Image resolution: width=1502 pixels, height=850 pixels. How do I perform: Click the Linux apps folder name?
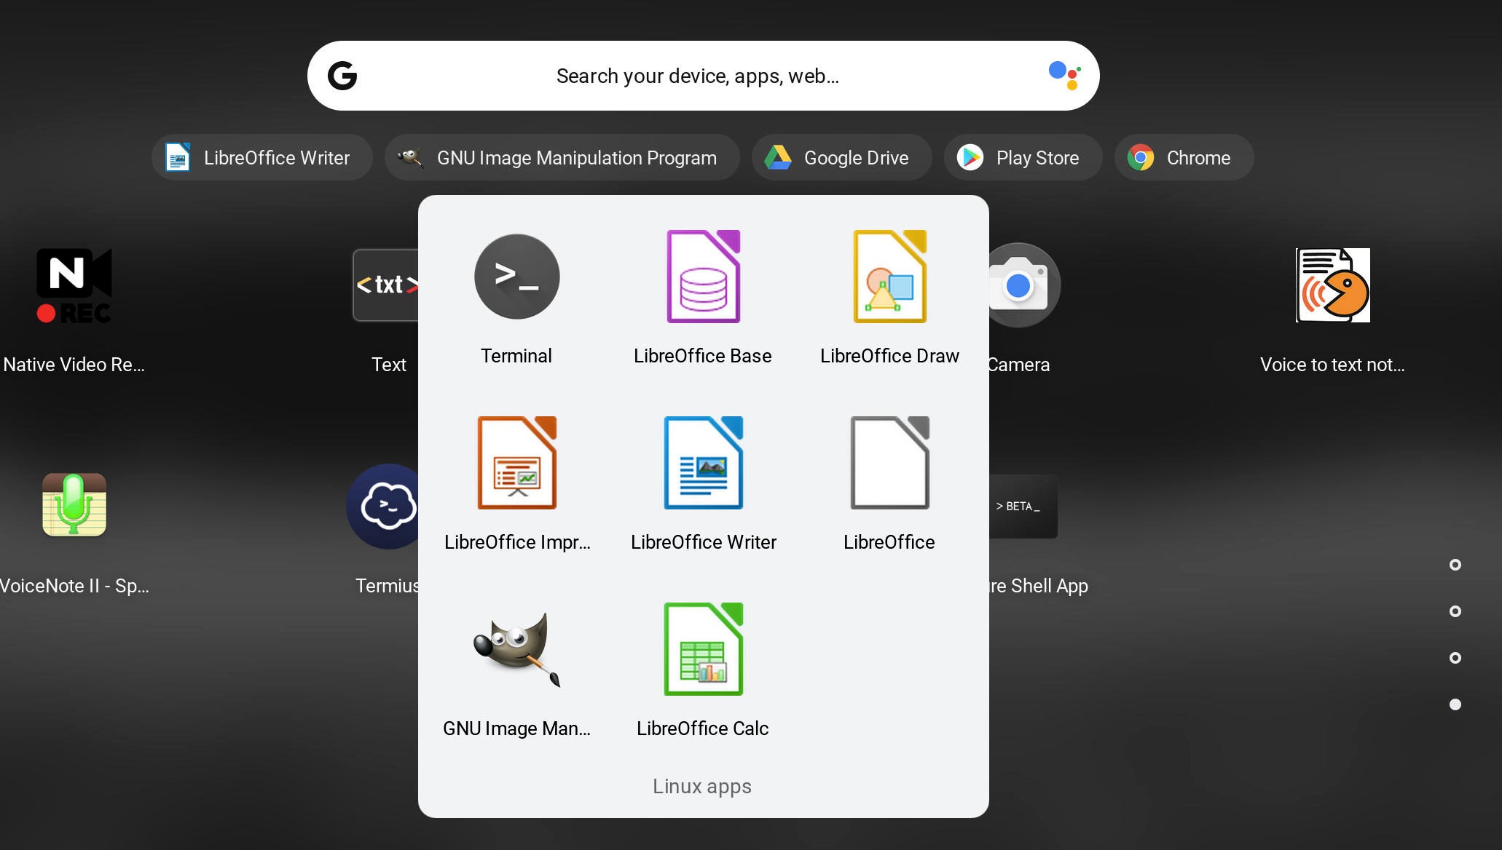pyautogui.click(x=702, y=786)
